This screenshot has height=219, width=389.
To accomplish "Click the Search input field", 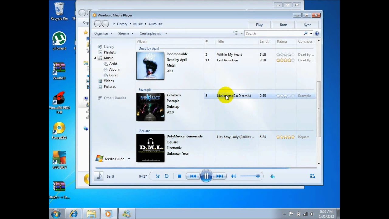I will pyautogui.click(x=274, y=33).
